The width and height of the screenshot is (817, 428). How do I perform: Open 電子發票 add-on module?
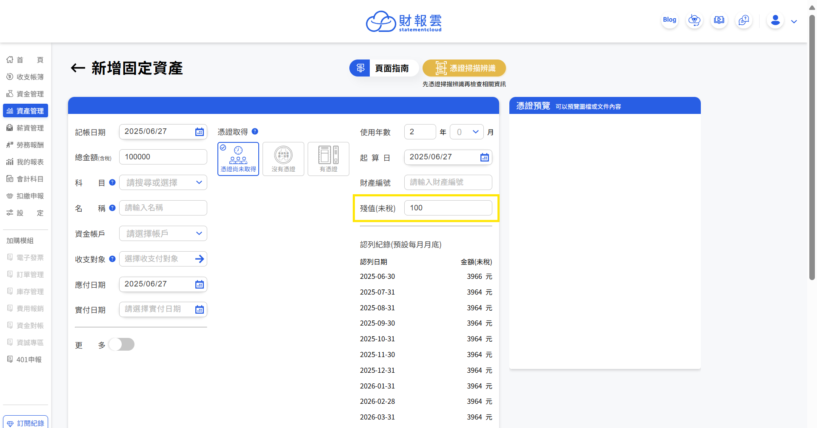point(26,258)
